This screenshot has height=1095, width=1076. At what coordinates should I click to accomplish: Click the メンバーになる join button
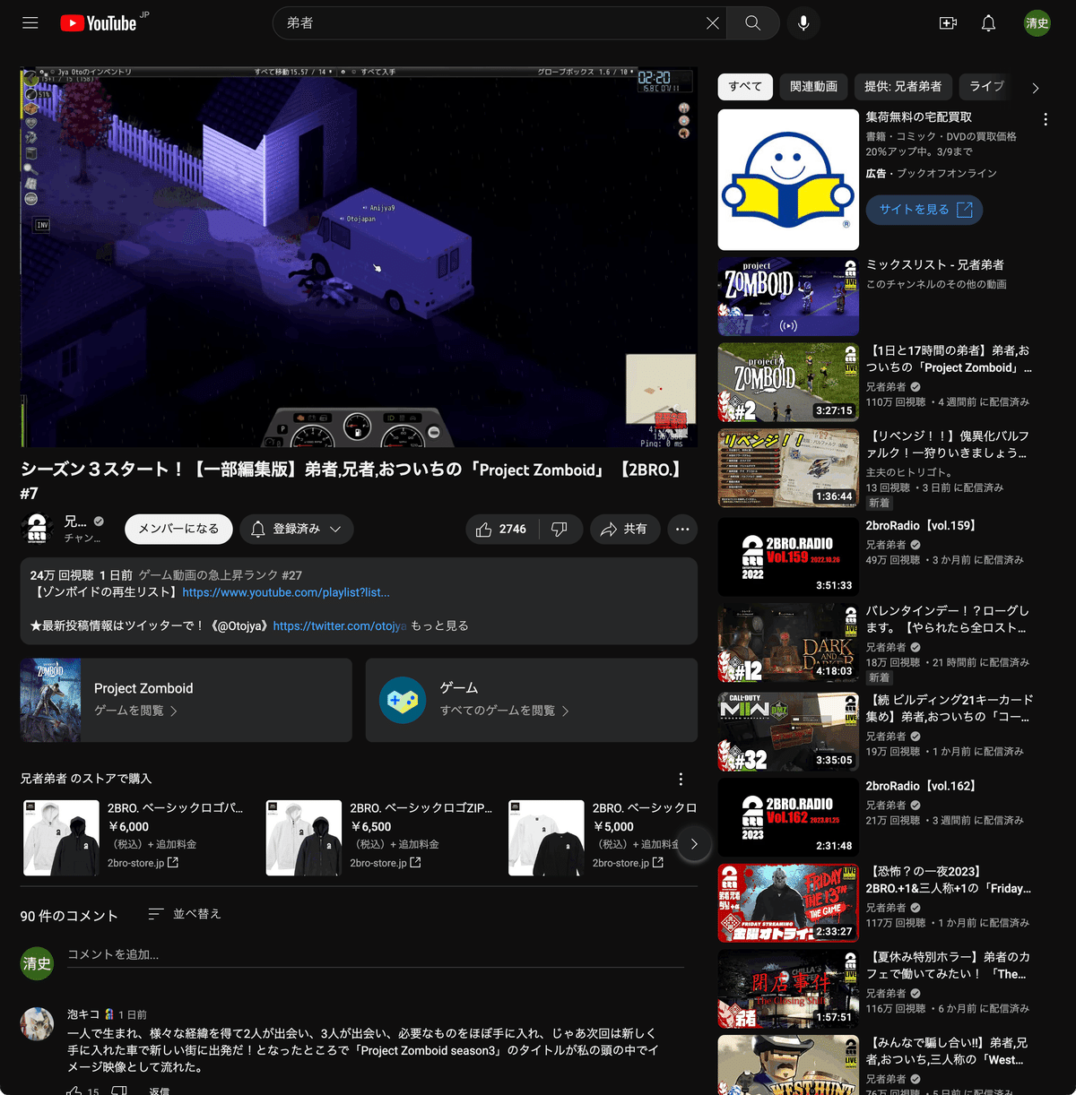click(178, 529)
